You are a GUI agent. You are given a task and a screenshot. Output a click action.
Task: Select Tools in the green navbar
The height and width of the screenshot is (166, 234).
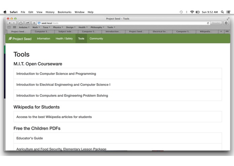tap(81, 39)
